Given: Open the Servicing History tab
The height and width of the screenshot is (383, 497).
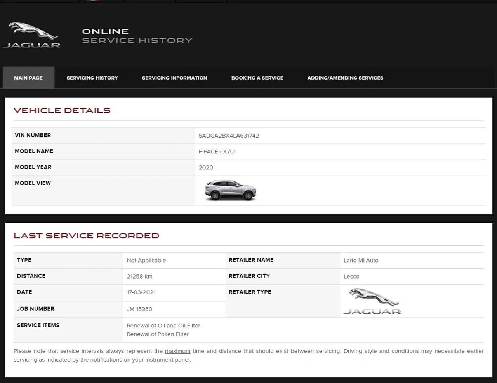Looking at the screenshot, I should coord(92,78).
